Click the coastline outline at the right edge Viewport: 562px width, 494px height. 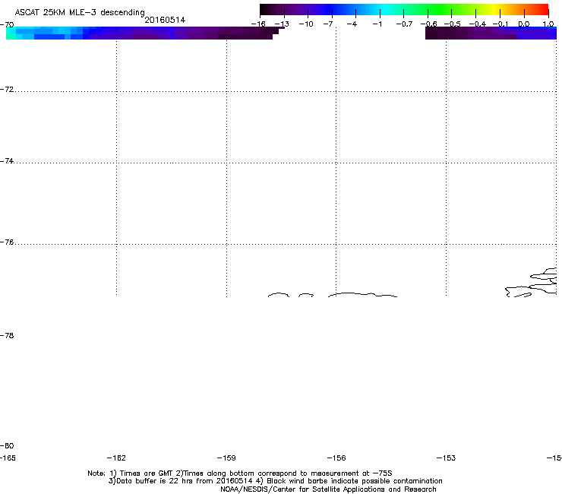point(531,283)
